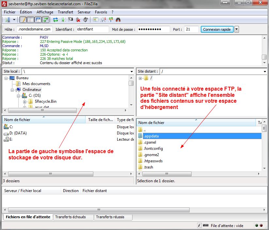Open the Transfert menu
The height and width of the screenshot is (230, 269).
pyautogui.click(x=65, y=12)
